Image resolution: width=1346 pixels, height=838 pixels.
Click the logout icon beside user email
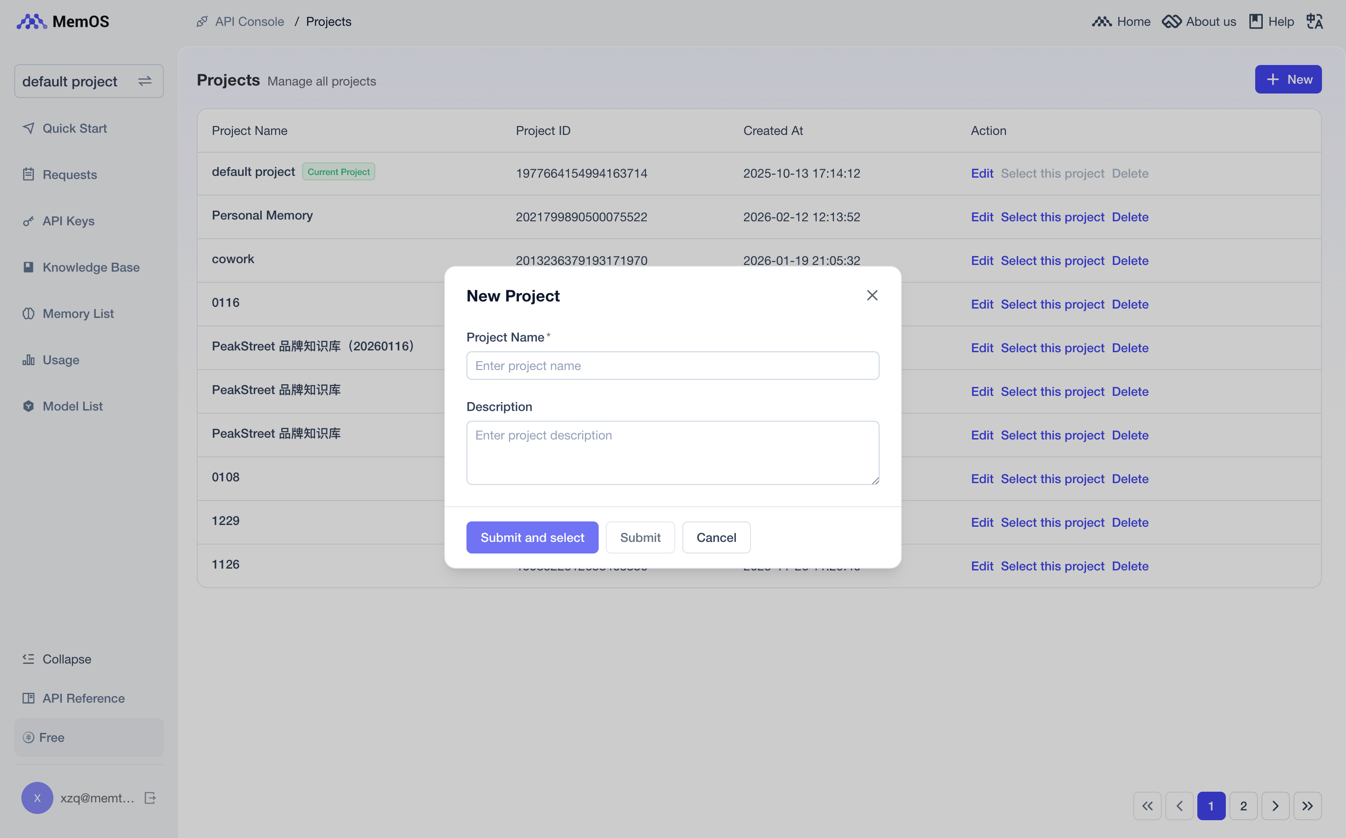coord(150,798)
